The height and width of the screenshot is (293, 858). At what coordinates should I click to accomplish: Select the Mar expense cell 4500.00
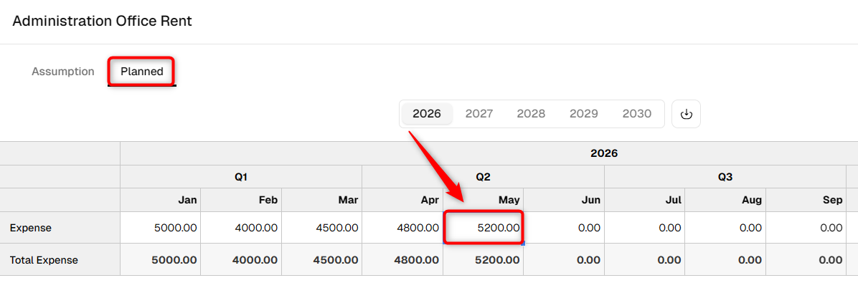coord(321,228)
